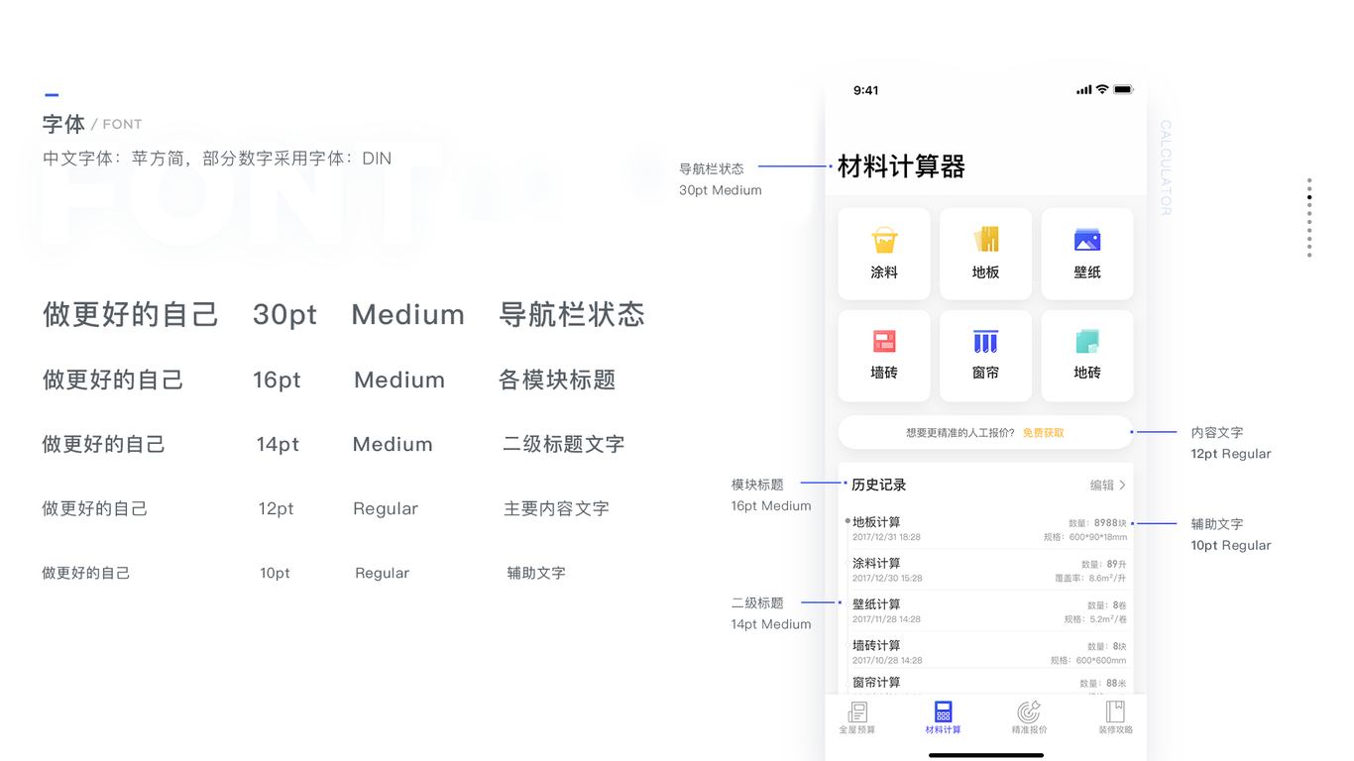1354x761 pixels.
Task: Click the Wi-Fi icon in status bar
Action: click(1101, 90)
